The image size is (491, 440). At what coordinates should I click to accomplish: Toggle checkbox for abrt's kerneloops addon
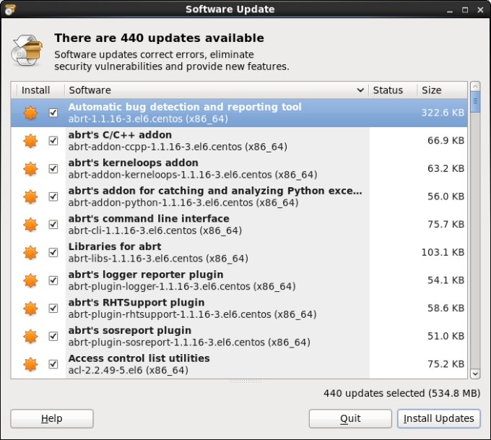pyautogui.click(x=53, y=168)
